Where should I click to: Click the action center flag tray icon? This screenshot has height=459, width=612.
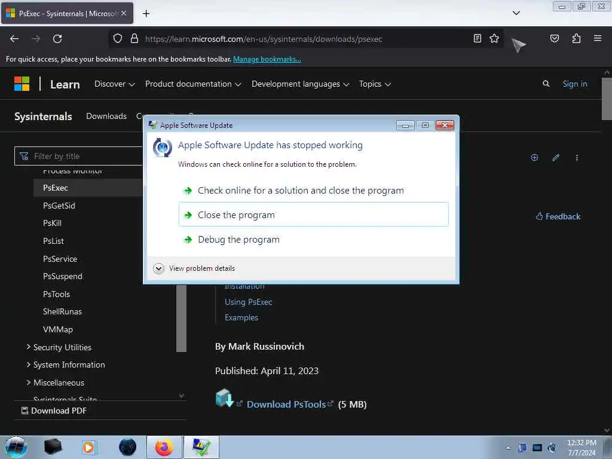(522, 448)
